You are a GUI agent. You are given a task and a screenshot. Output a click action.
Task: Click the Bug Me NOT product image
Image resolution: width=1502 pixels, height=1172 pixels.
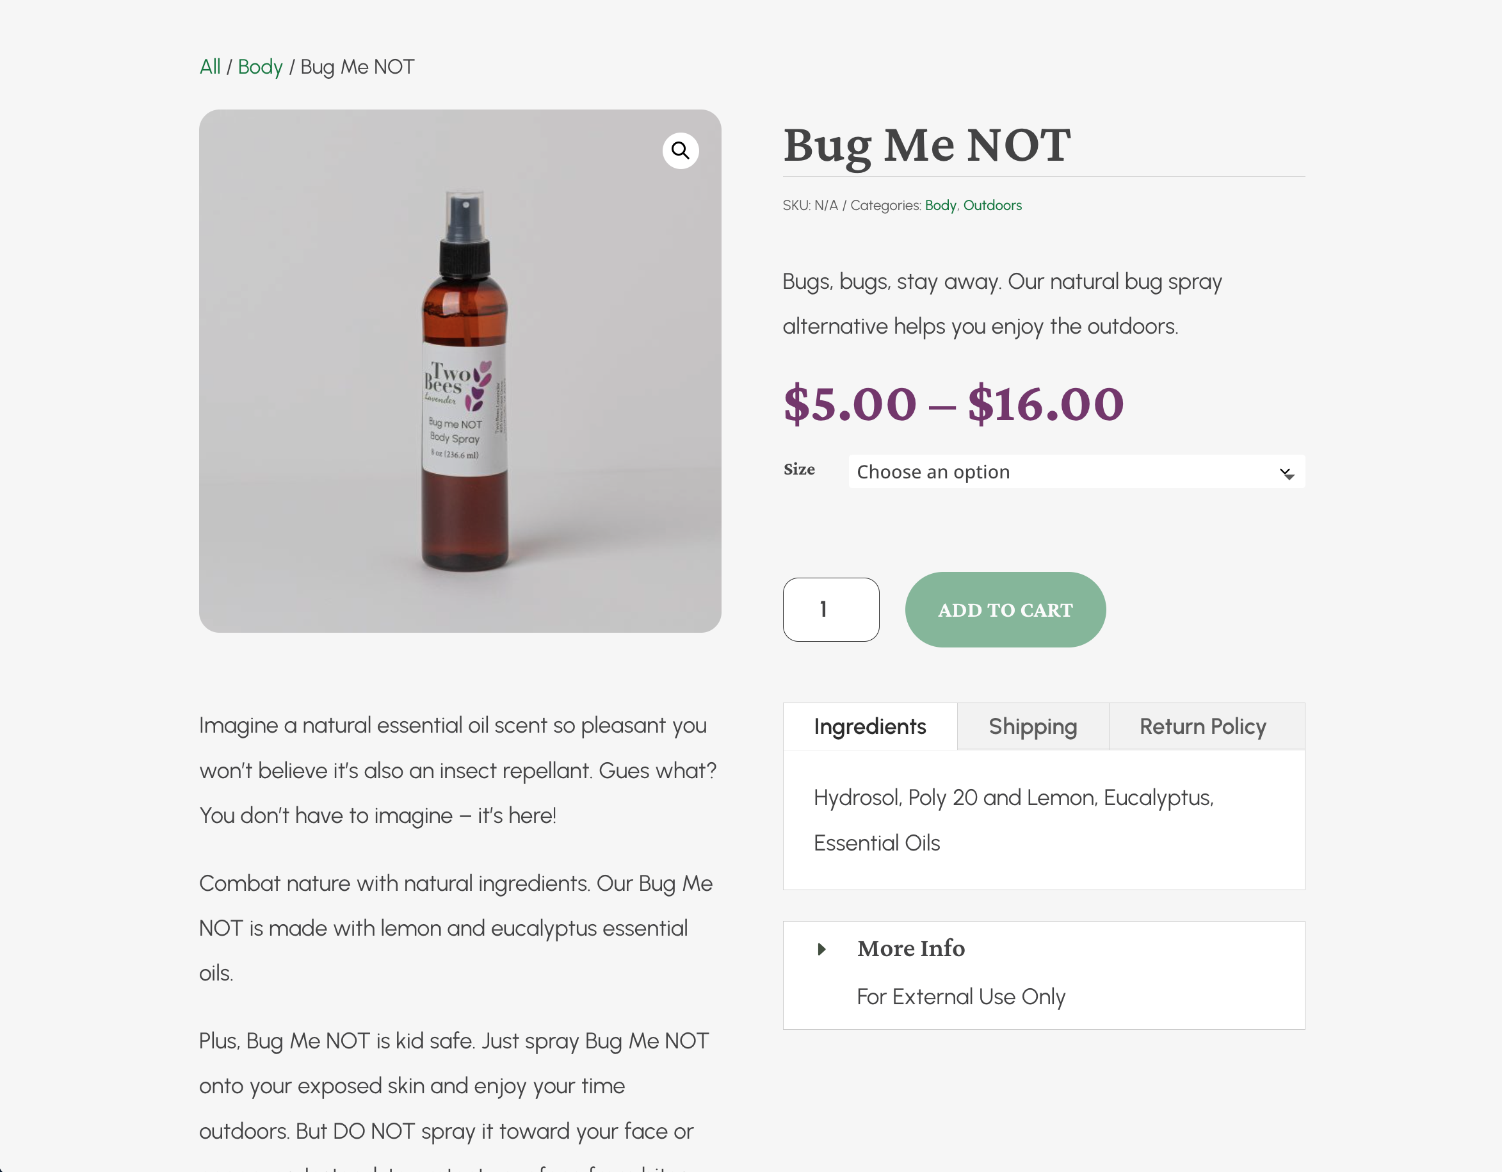click(x=460, y=371)
